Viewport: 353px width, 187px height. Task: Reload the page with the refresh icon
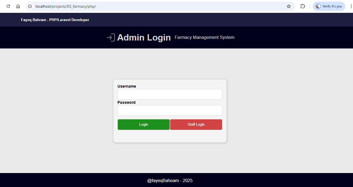pos(8,6)
